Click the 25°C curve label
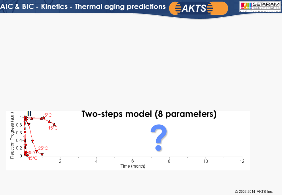The height and width of the screenshot is (195, 282). pos(43,148)
